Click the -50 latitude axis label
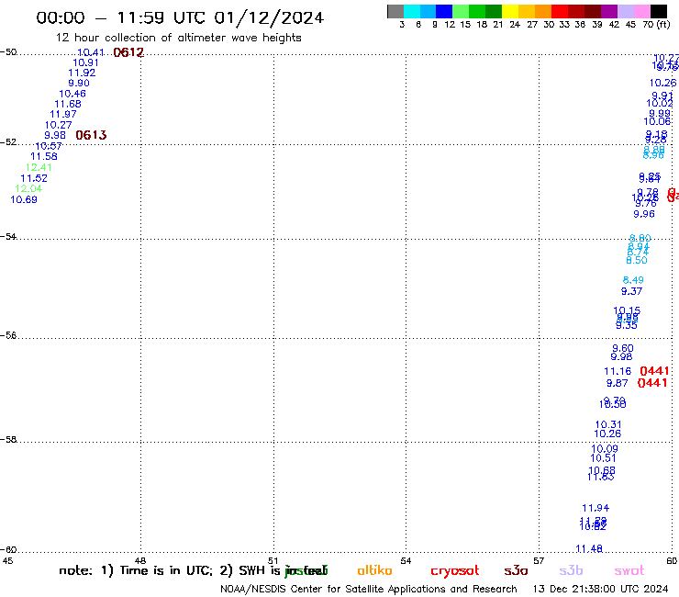679x597 pixels. pyautogui.click(x=8, y=52)
